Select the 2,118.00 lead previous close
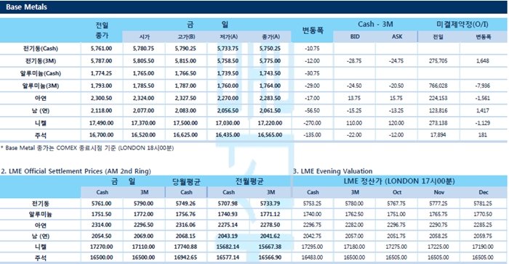This screenshot has width=509, height=264. click(x=101, y=111)
